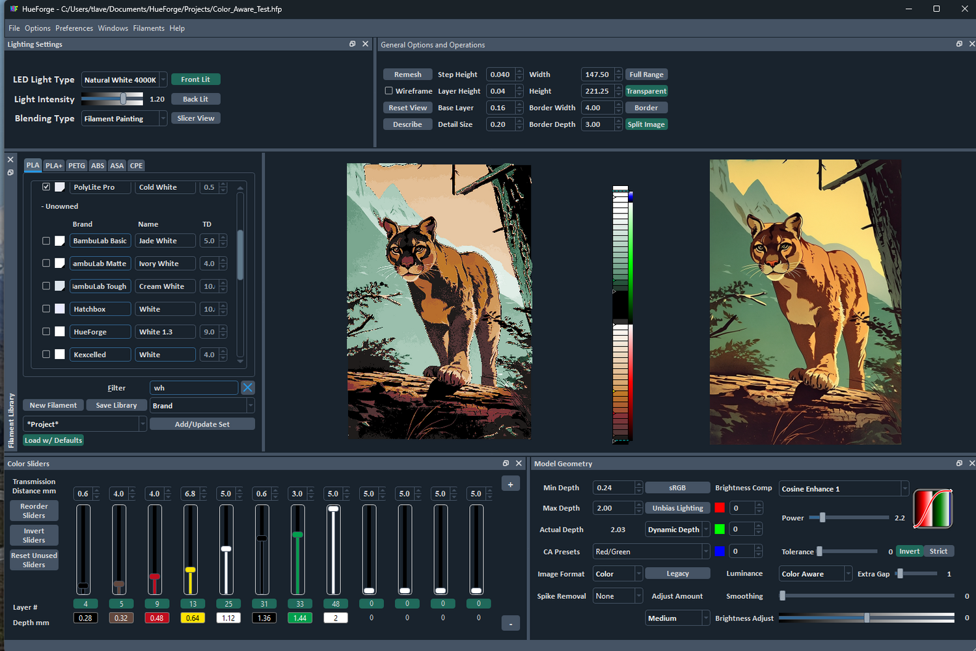Click the minus button to remove slider

point(510,624)
